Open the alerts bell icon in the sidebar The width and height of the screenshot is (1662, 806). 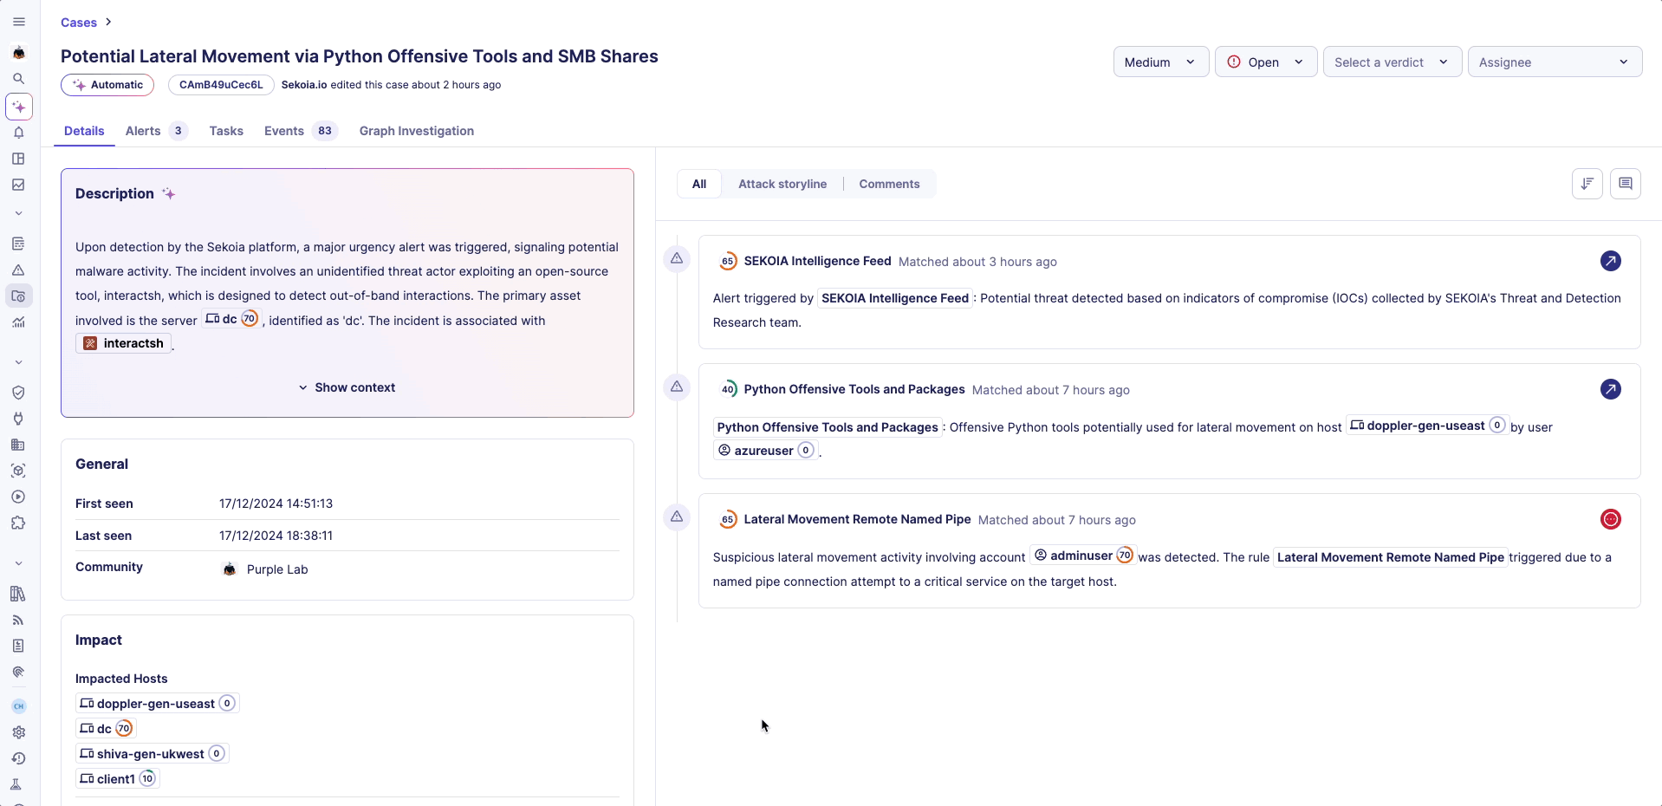click(x=18, y=133)
